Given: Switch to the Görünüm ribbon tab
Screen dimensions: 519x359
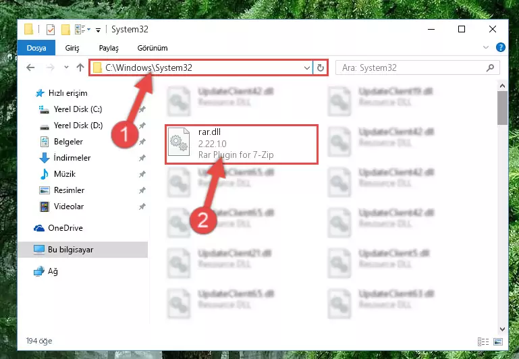Looking at the screenshot, I should [153, 48].
